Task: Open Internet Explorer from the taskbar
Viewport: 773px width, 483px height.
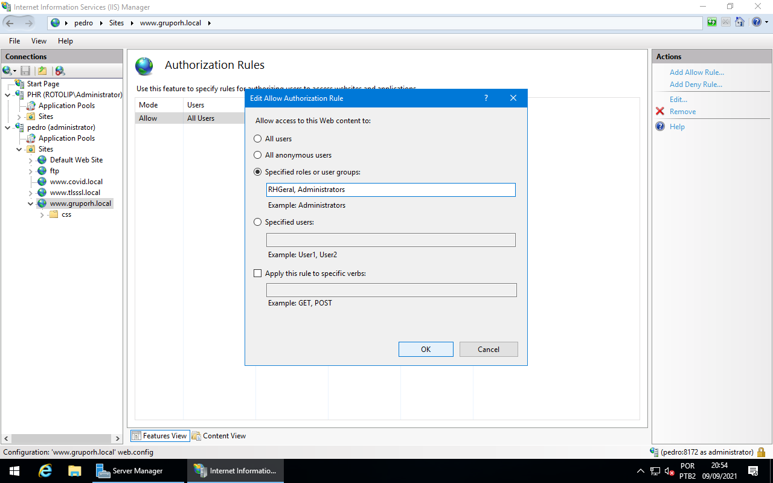Action: coord(45,471)
